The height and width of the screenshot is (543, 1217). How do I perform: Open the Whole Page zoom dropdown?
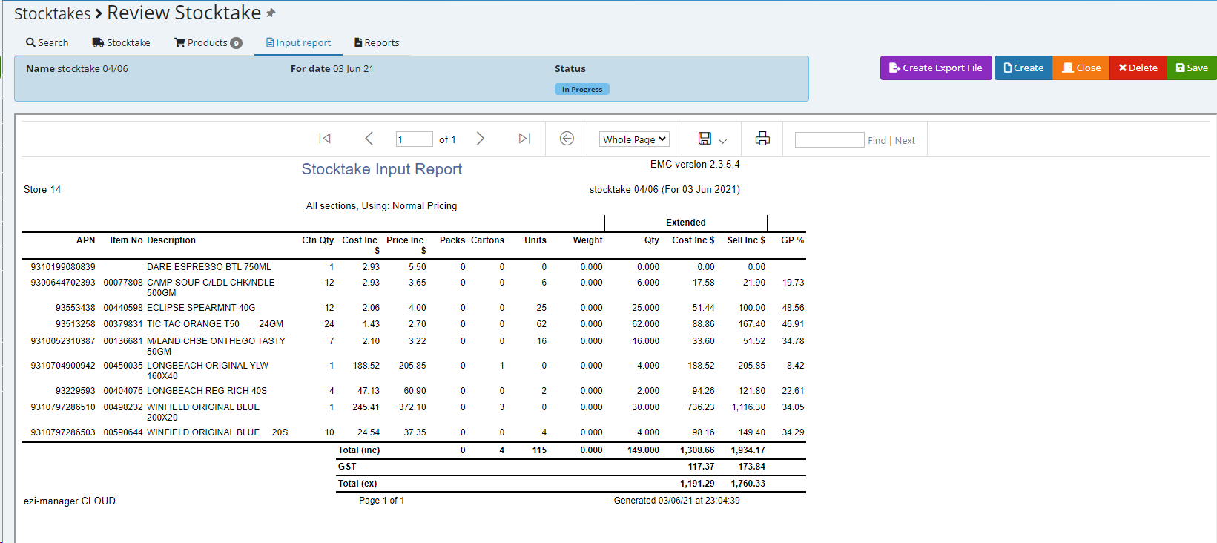(634, 139)
